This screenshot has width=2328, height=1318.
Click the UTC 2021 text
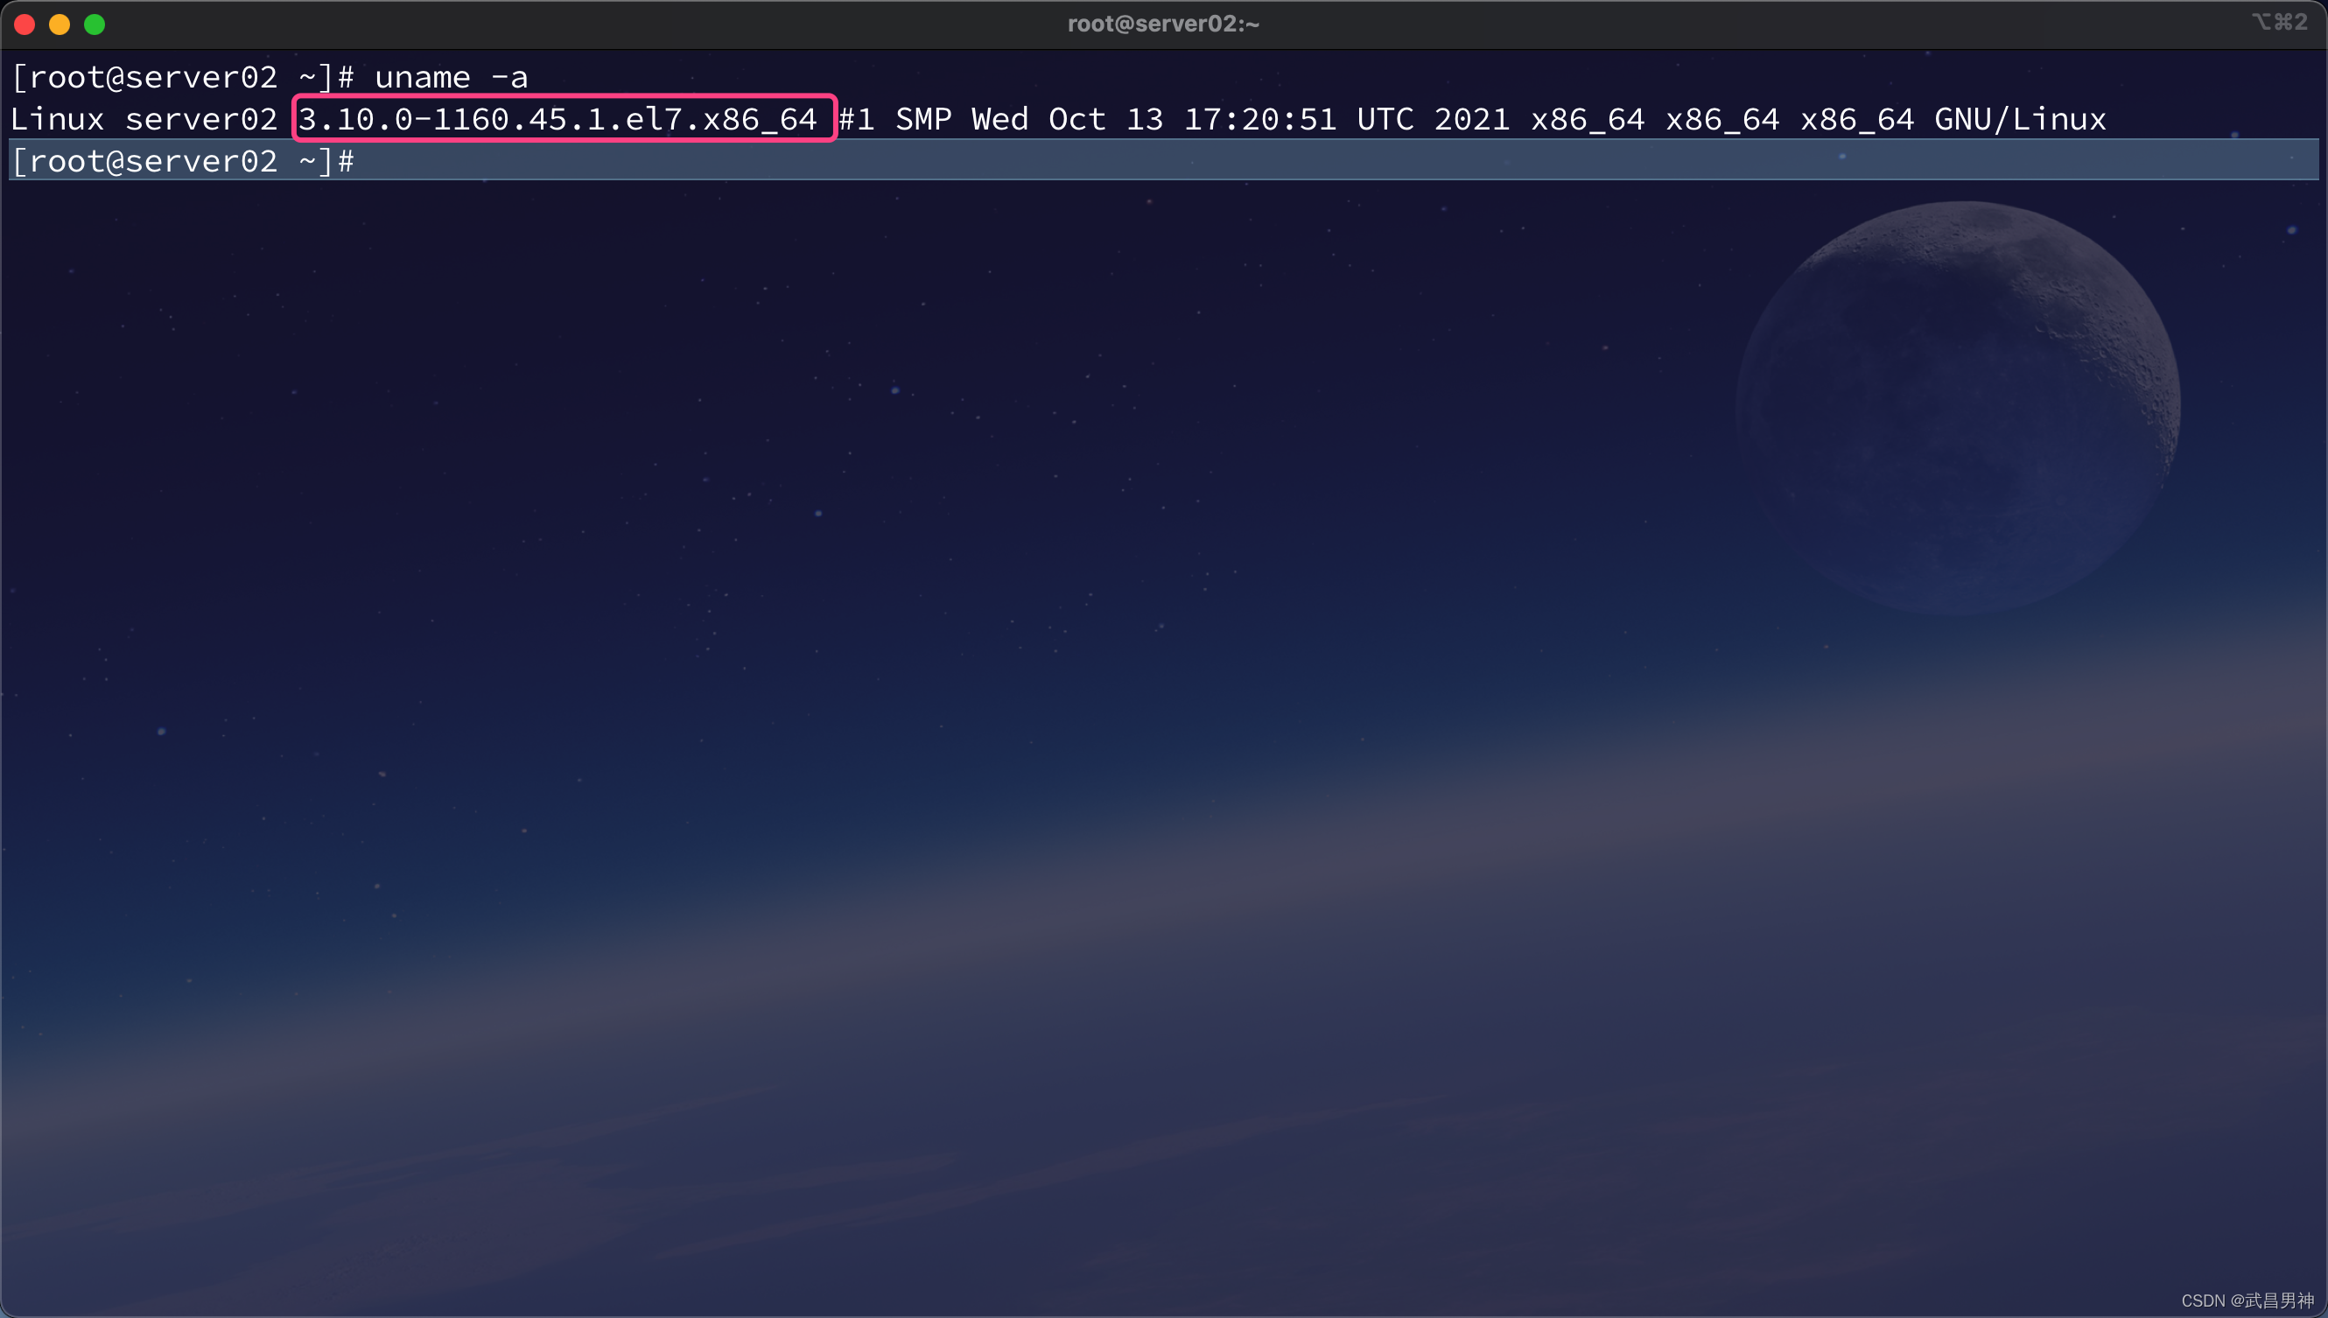tap(1432, 120)
